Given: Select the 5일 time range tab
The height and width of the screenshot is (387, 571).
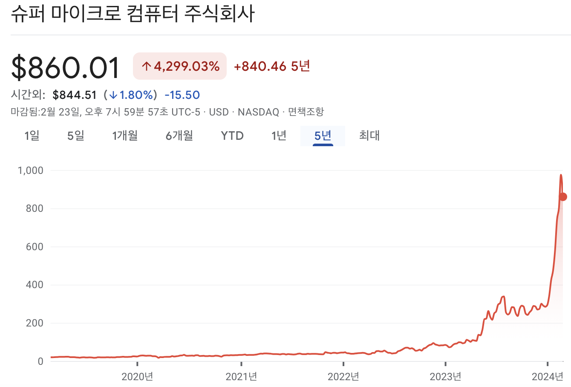Looking at the screenshot, I should click(x=75, y=136).
